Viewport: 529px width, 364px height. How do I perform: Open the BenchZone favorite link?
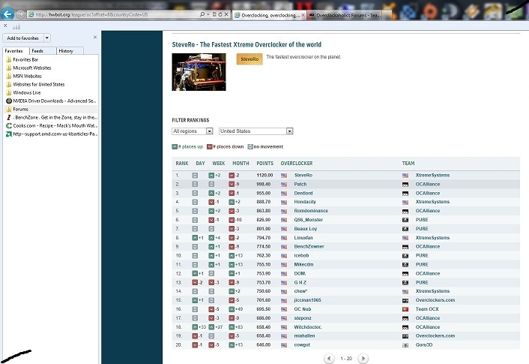point(54,117)
